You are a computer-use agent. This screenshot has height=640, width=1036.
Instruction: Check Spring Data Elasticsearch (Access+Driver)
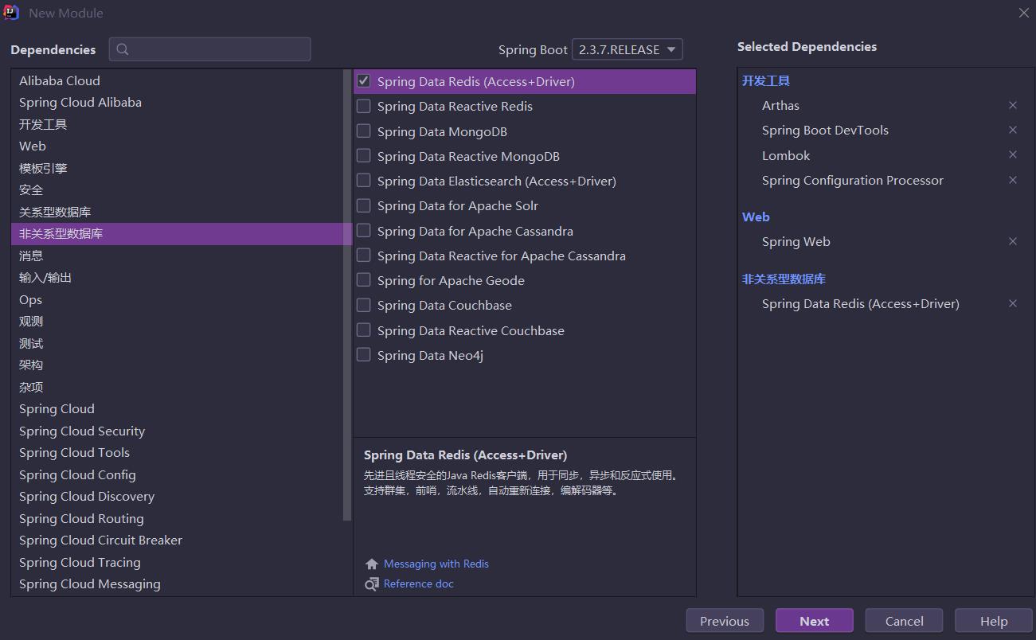click(x=364, y=181)
